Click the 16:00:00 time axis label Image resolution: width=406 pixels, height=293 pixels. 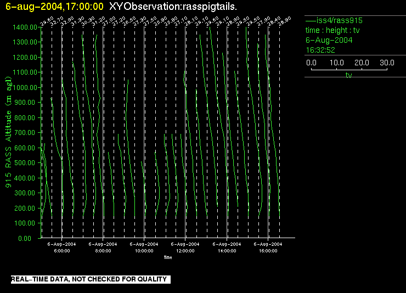(x=268, y=250)
